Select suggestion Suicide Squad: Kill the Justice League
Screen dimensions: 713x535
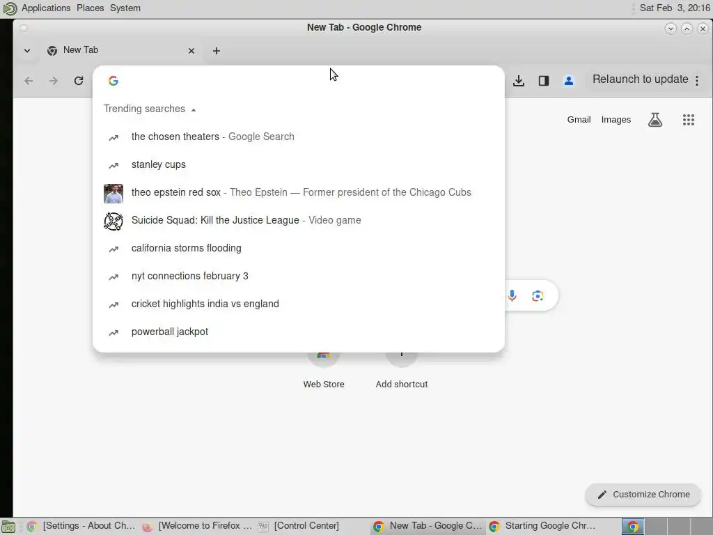pos(298,220)
